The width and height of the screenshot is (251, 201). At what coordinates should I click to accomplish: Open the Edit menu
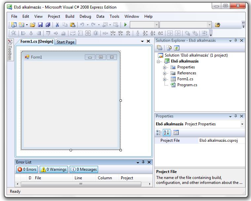point(26,16)
